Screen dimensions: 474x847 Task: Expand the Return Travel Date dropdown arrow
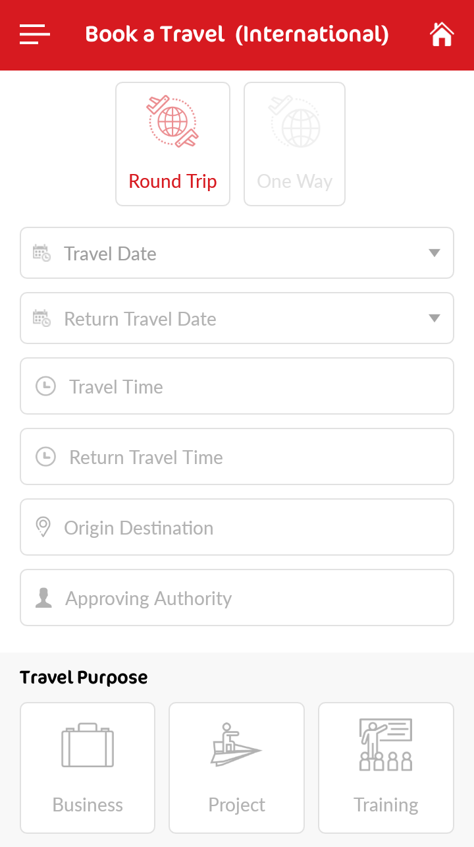[434, 318]
